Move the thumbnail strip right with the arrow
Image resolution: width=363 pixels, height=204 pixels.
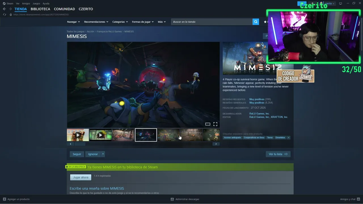(x=216, y=144)
